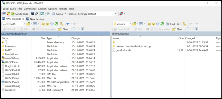
Task: Open the Remote menu
Action: (63, 9)
